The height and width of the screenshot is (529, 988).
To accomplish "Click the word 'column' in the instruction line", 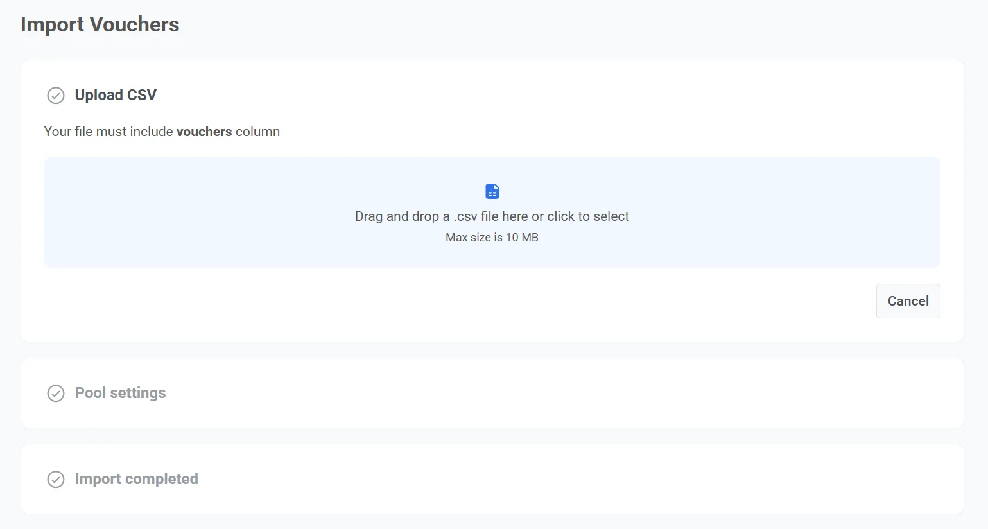I will click(257, 132).
